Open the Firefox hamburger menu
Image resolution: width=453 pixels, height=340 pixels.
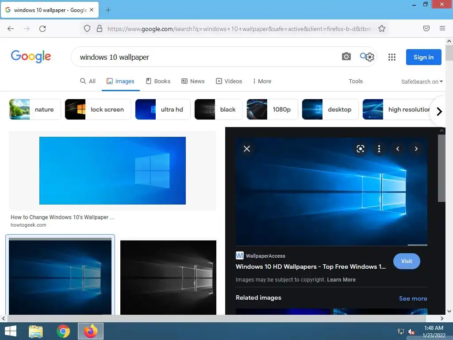[x=442, y=28]
